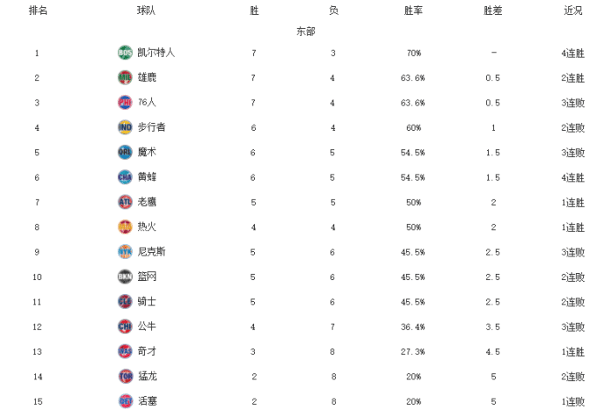Click the Celtics team logo icon
This screenshot has width=611, height=410.
tap(125, 52)
